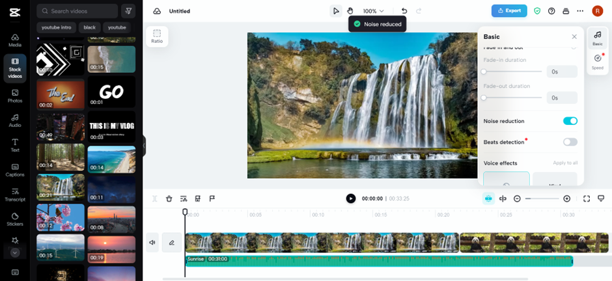Click the Fade-in duration 0s field
The height and width of the screenshot is (281, 612).
[562, 72]
